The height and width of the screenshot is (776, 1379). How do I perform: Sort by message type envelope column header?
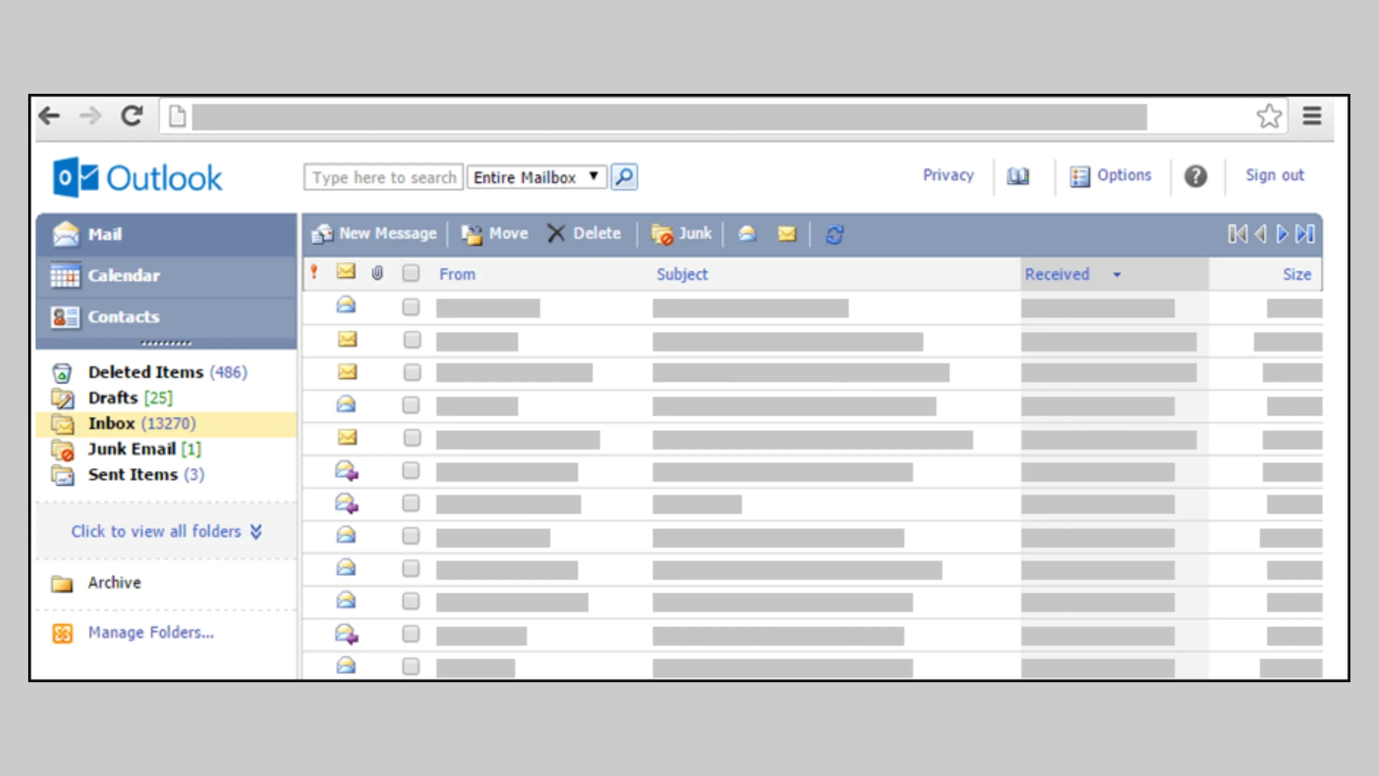coord(346,271)
